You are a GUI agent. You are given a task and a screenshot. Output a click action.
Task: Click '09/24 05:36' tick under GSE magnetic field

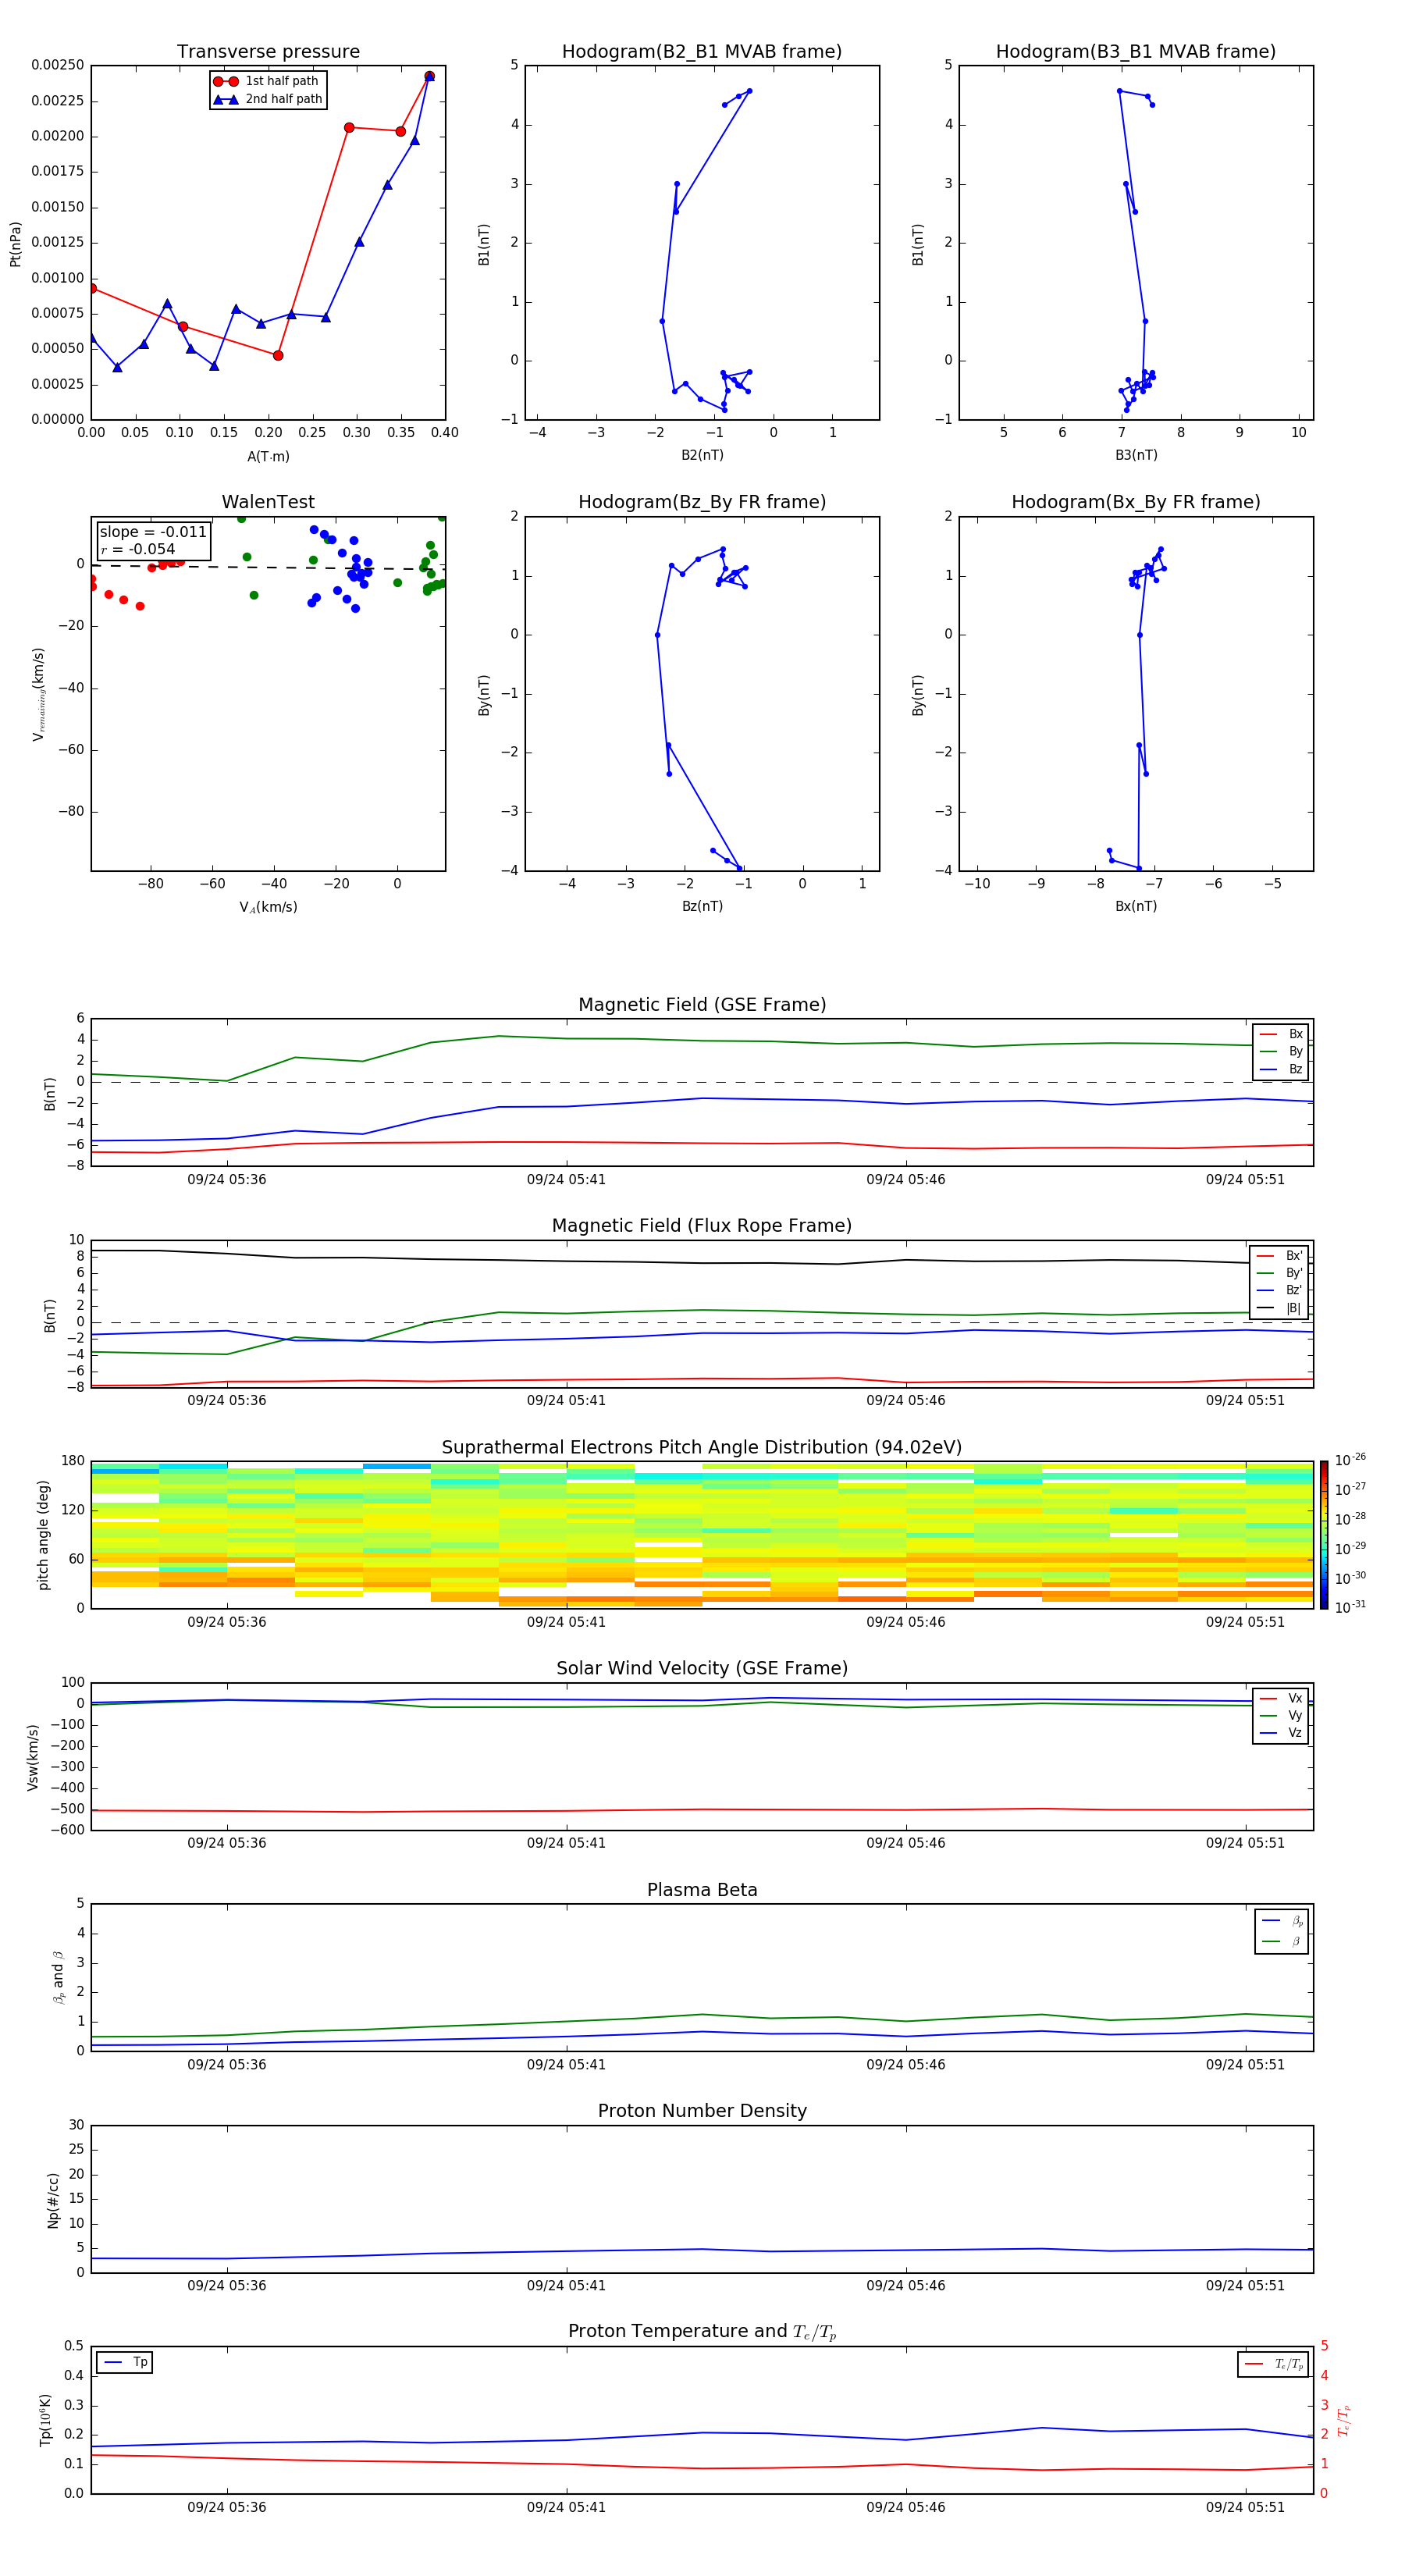(x=227, y=1180)
